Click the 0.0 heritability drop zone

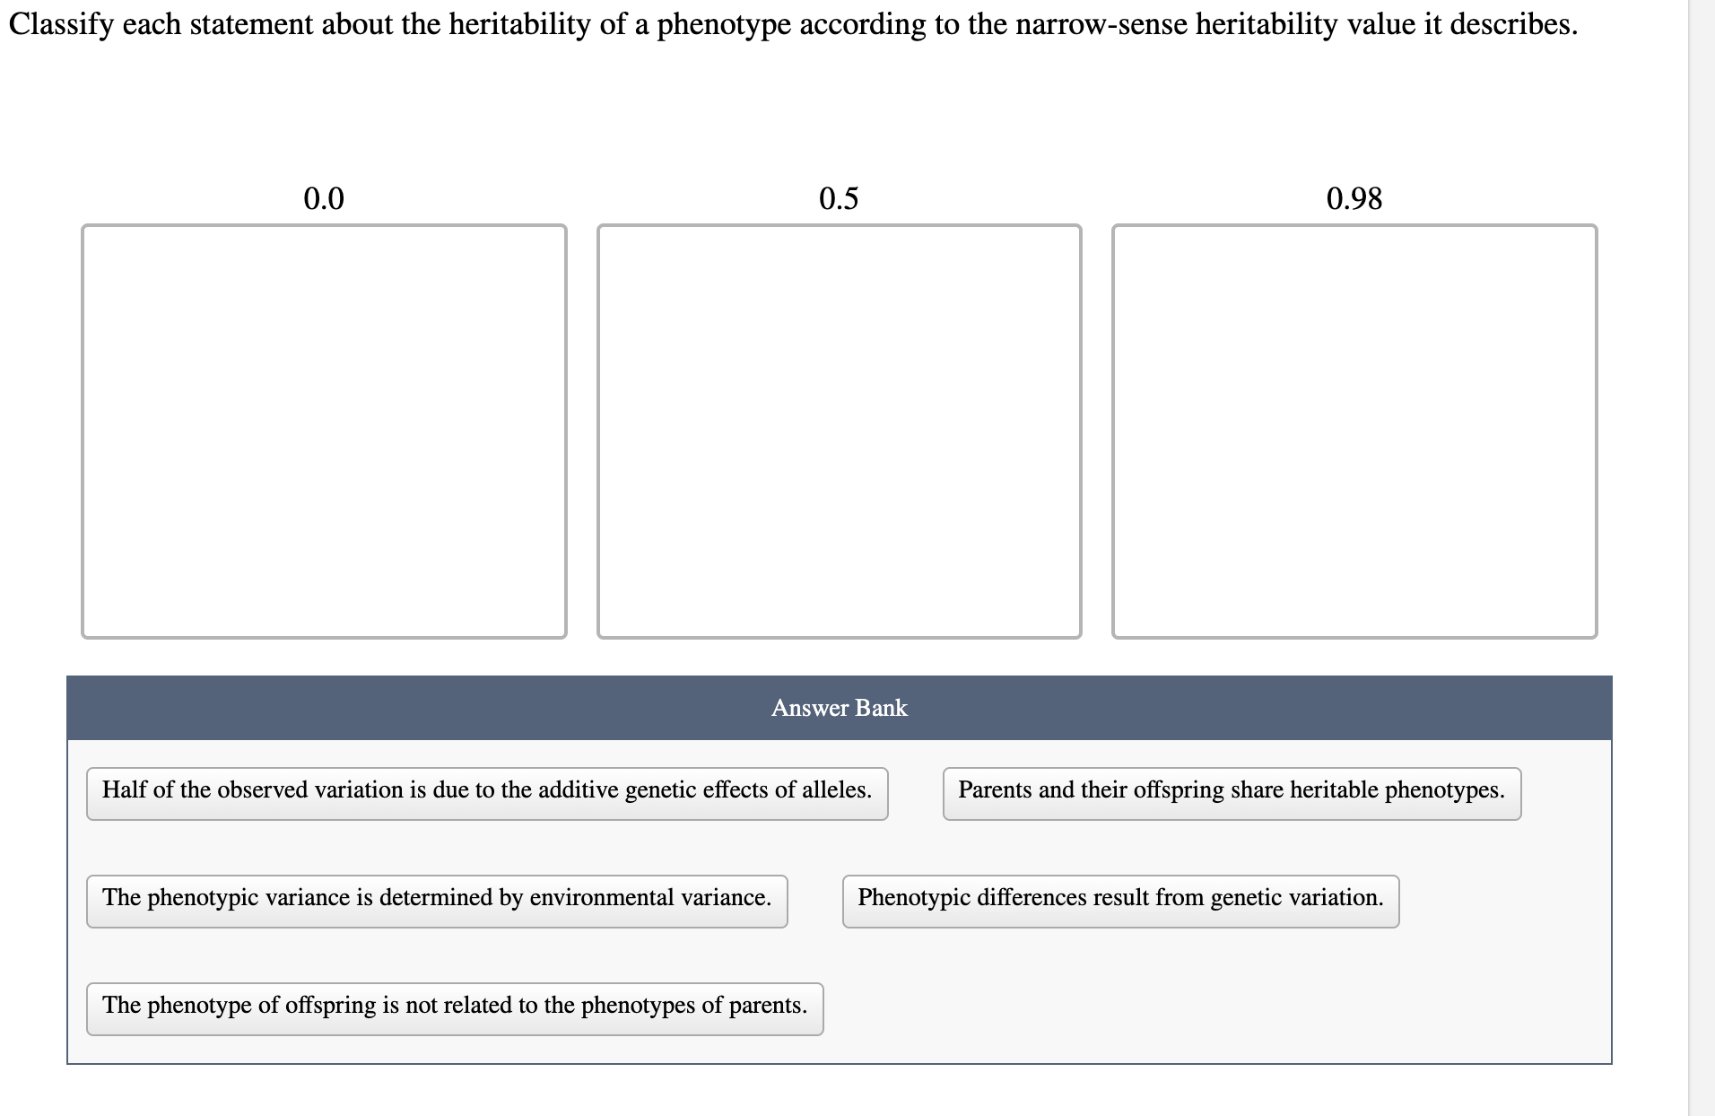point(323,431)
